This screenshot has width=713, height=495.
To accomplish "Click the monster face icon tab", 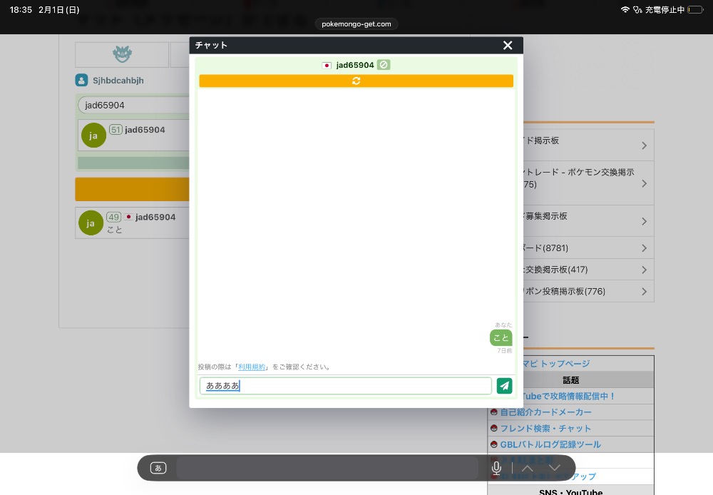I will coord(122,54).
